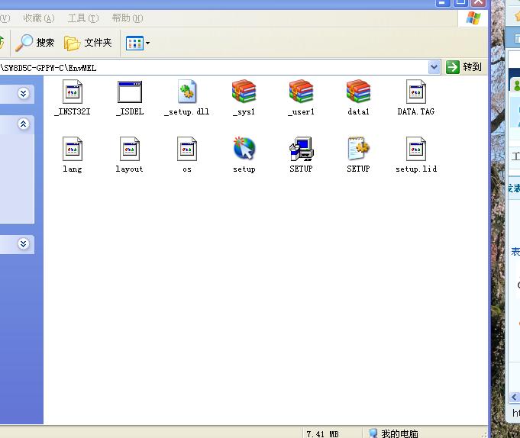The height and width of the screenshot is (438, 520).
Task: Select the _user1 archive icon
Action: pyautogui.click(x=301, y=92)
